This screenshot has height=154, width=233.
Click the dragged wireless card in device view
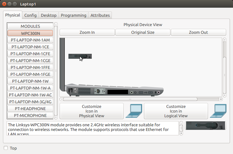(80, 56)
